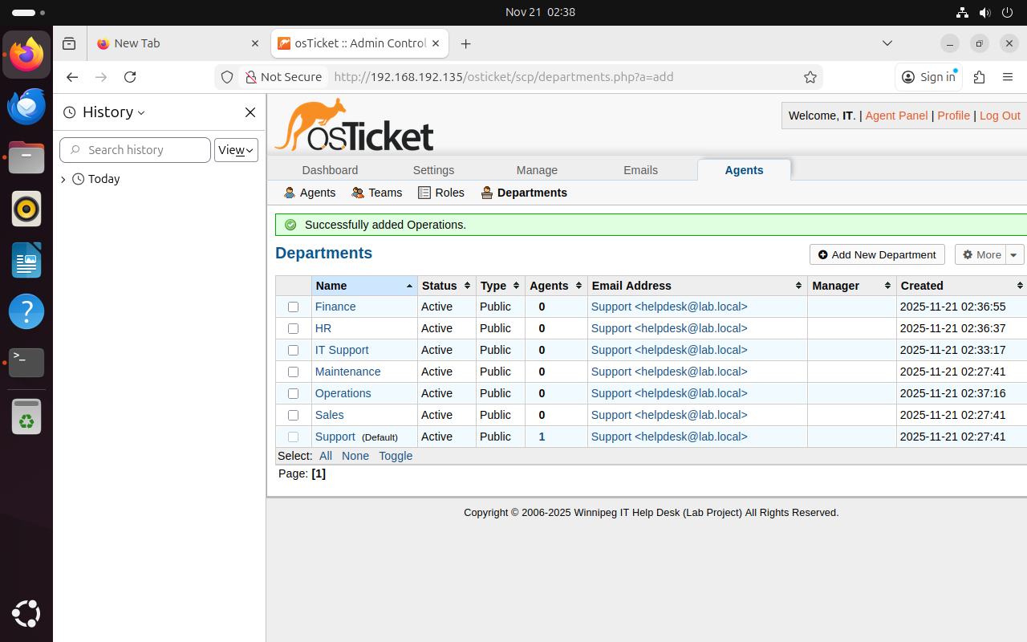Click the osTicket kangaroo logo
This screenshot has height=642, width=1027.
click(354, 125)
